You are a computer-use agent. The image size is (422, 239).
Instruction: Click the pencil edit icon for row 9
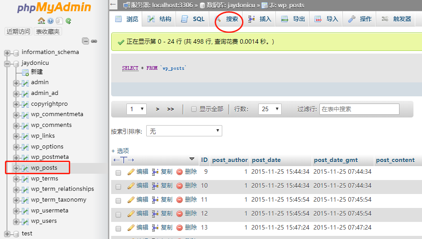(x=131, y=172)
